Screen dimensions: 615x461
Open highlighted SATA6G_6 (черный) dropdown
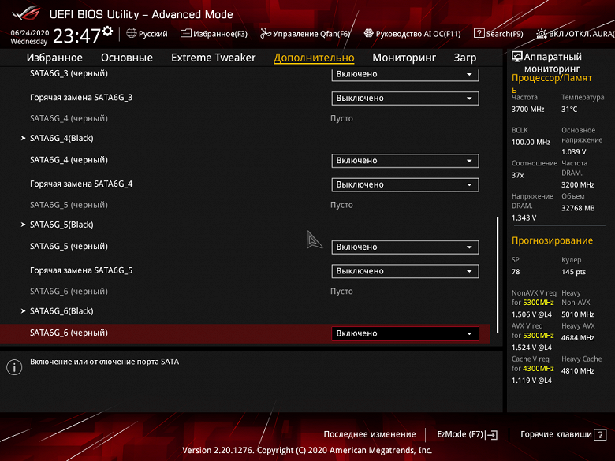tap(405, 333)
